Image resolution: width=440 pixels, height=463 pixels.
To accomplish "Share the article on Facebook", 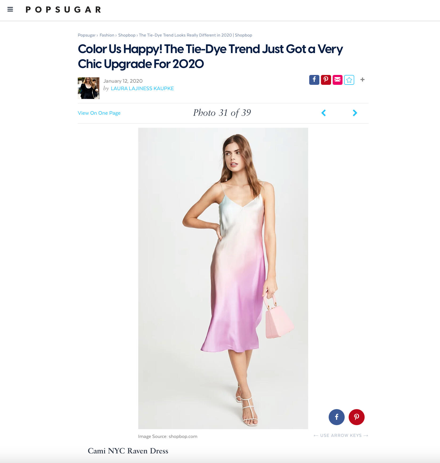I will 314,80.
